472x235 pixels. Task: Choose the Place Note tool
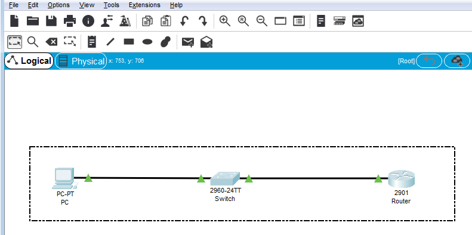coord(91,42)
